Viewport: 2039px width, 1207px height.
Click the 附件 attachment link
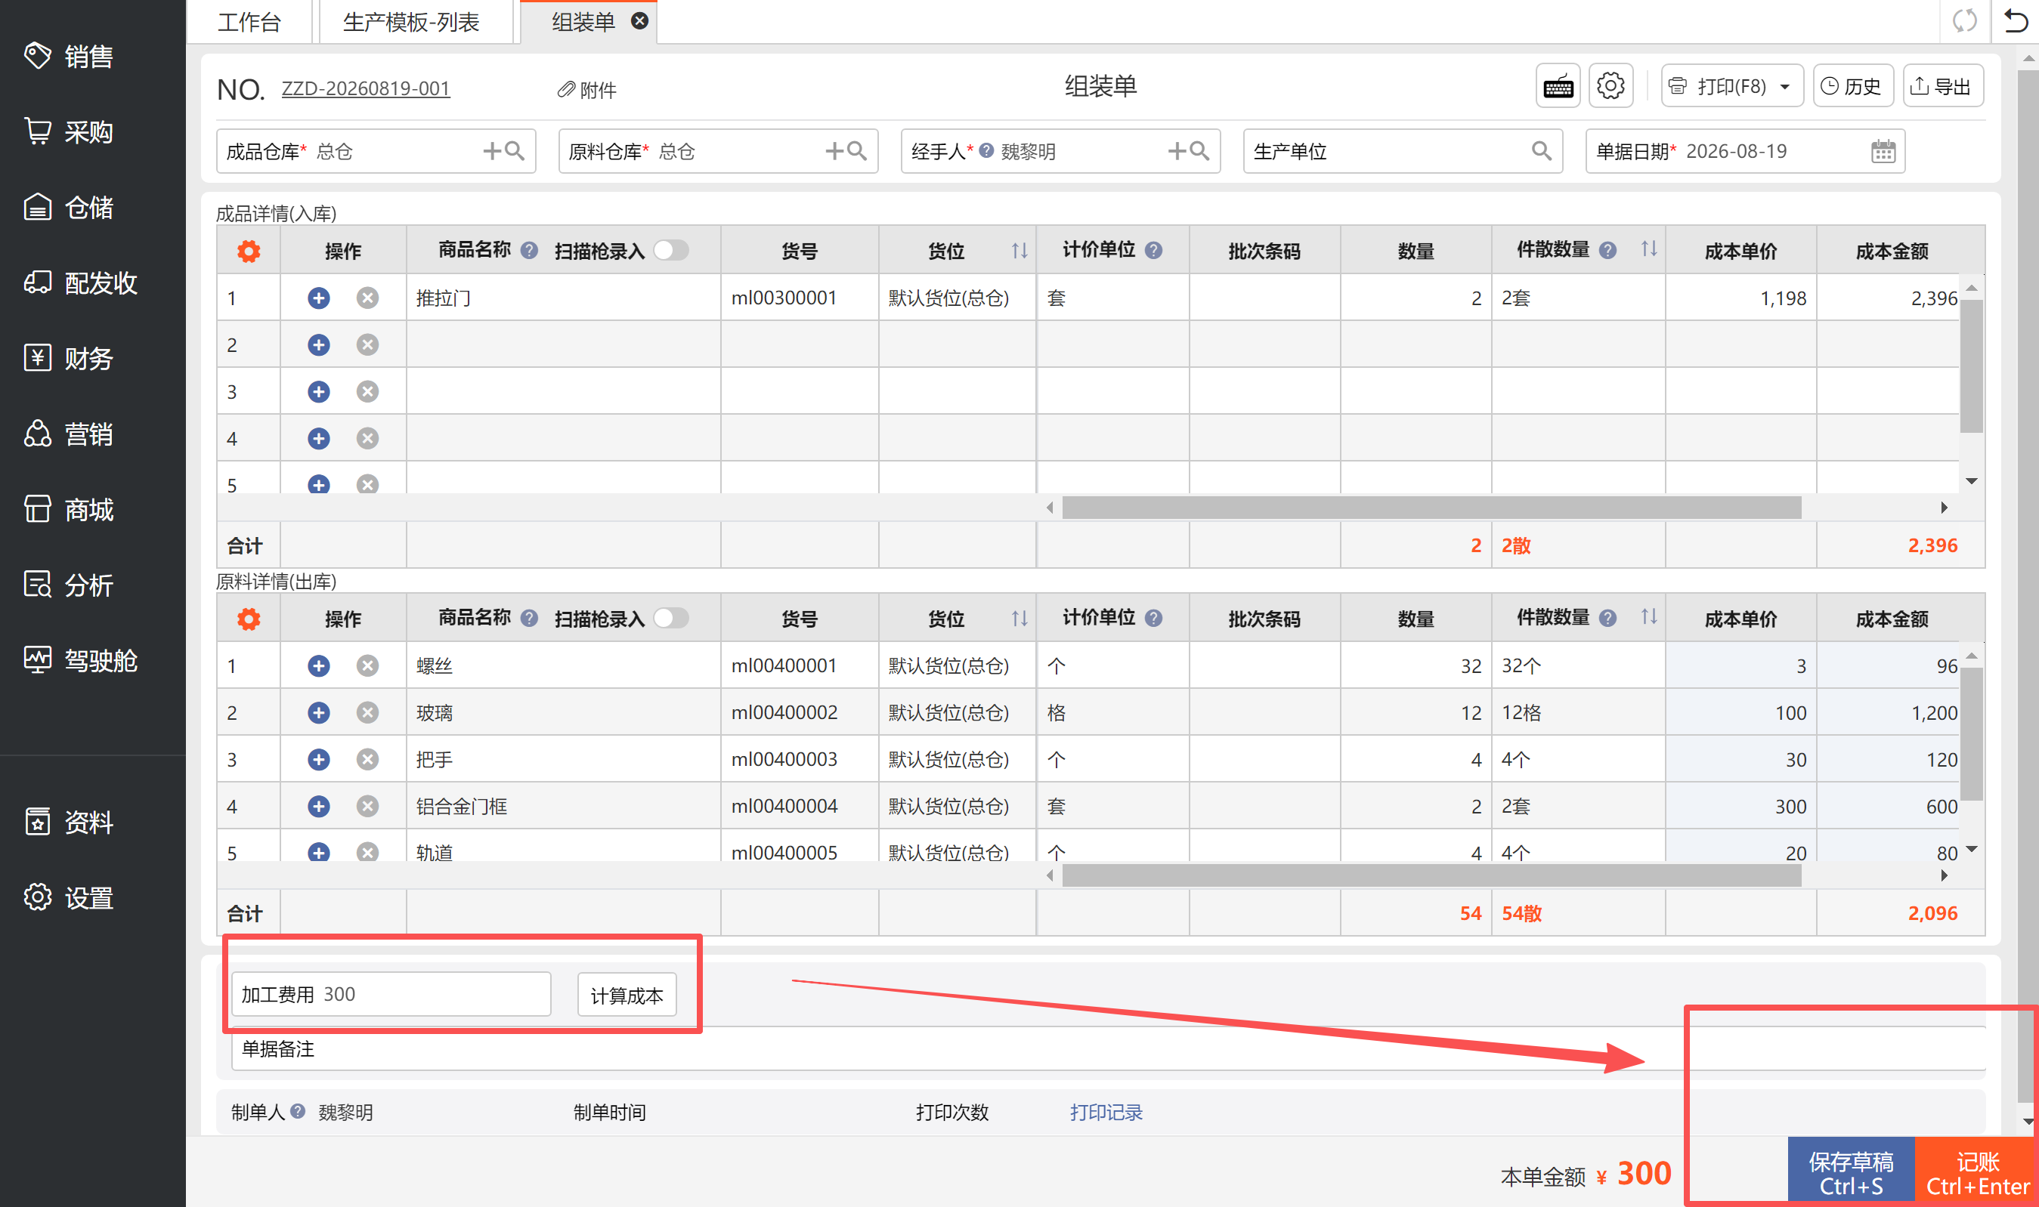(x=586, y=89)
